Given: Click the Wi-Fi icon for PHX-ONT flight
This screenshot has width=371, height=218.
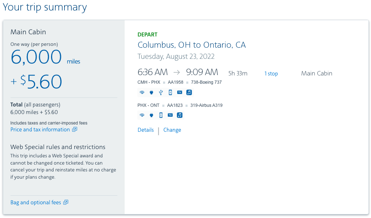Looking at the screenshot, I should tap(142, 115).
